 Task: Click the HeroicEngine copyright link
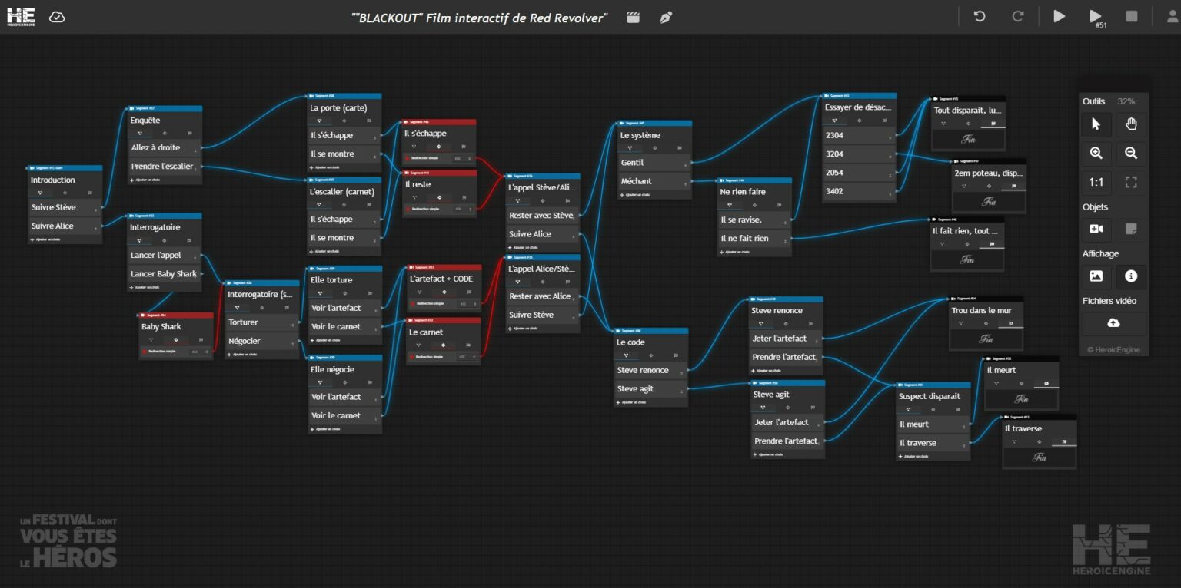pos(1113,350)
